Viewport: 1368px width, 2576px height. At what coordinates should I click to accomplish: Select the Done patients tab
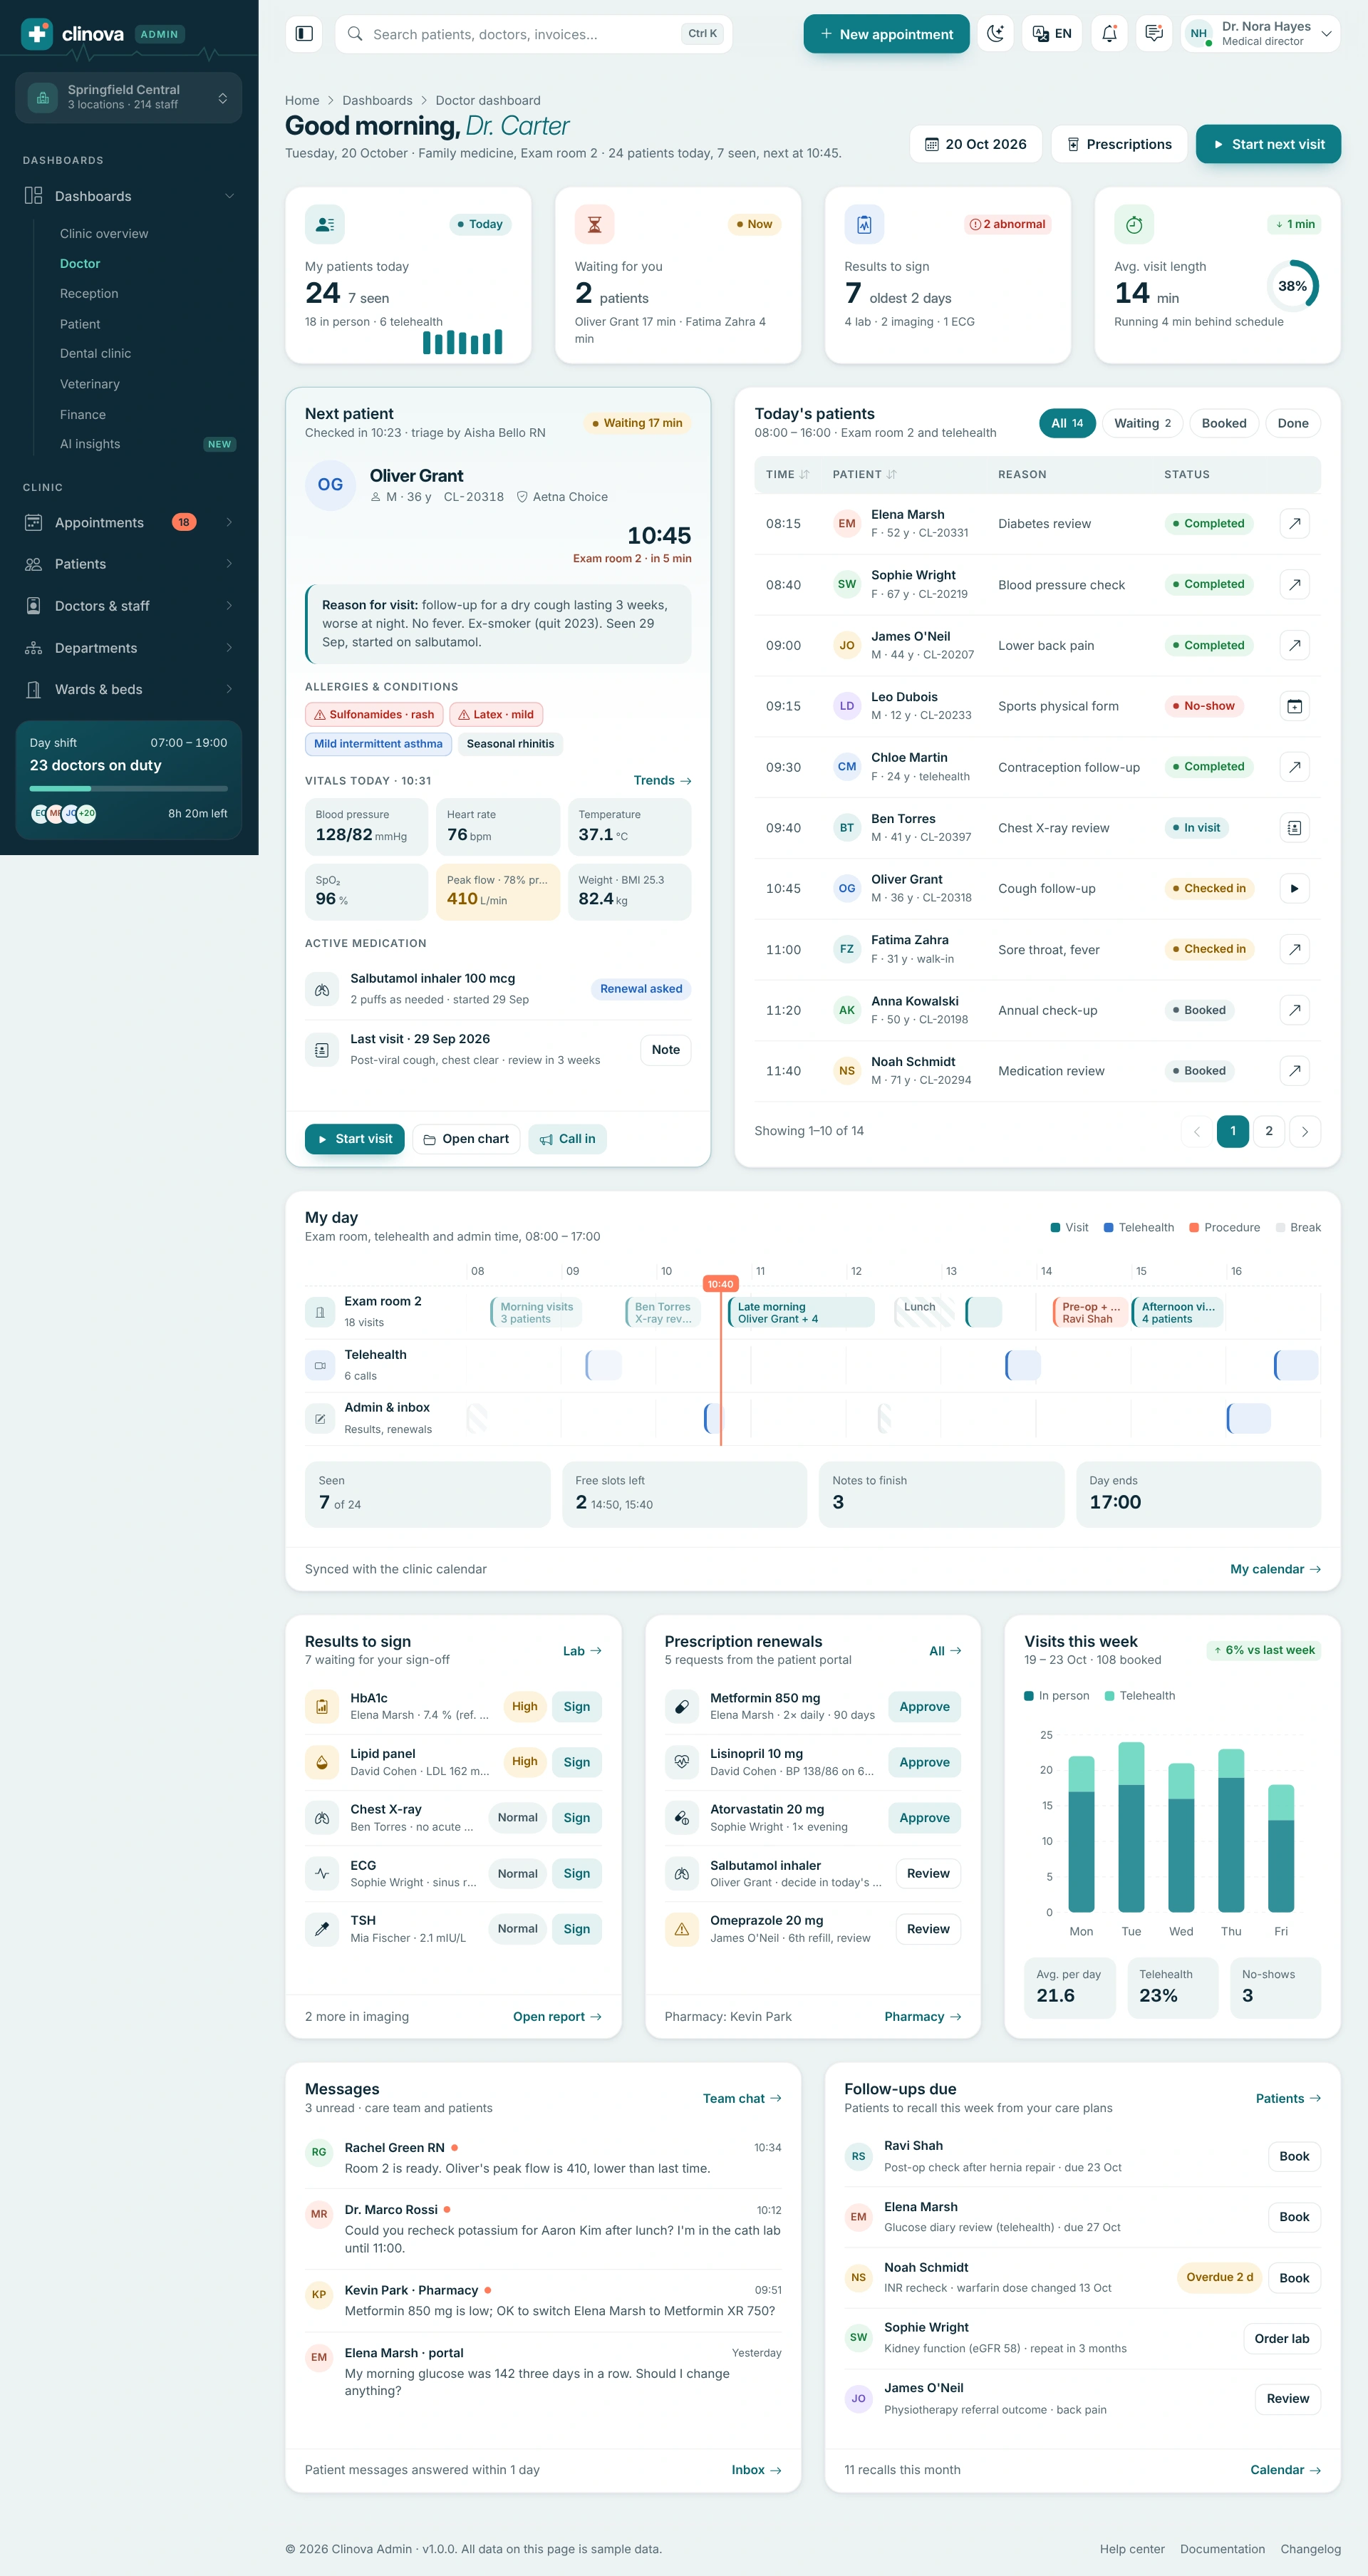tap(1292, 423)
